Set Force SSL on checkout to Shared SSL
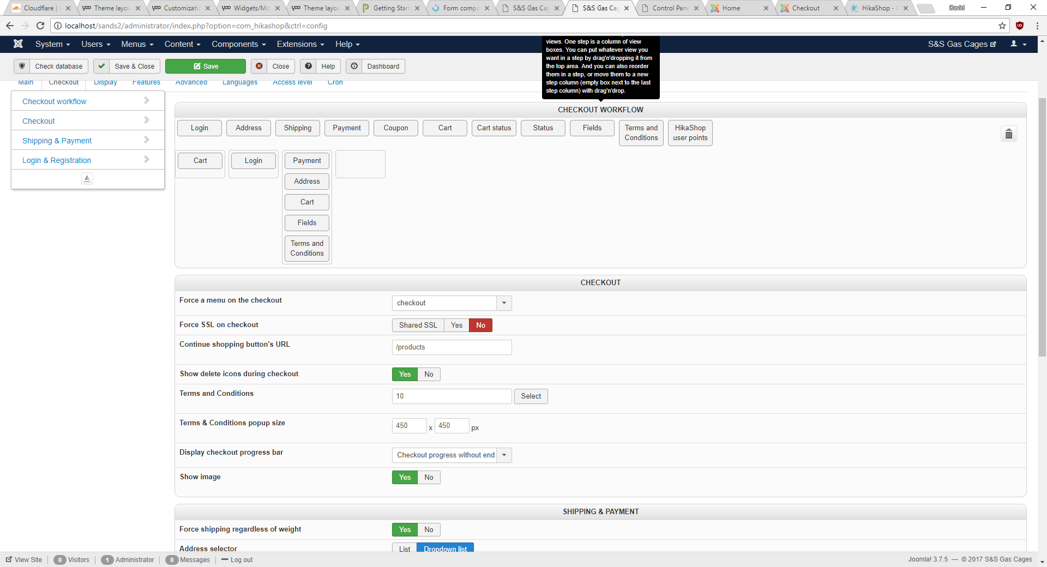The height and width of the screenshot is (567, 1047). click(418, 325)
